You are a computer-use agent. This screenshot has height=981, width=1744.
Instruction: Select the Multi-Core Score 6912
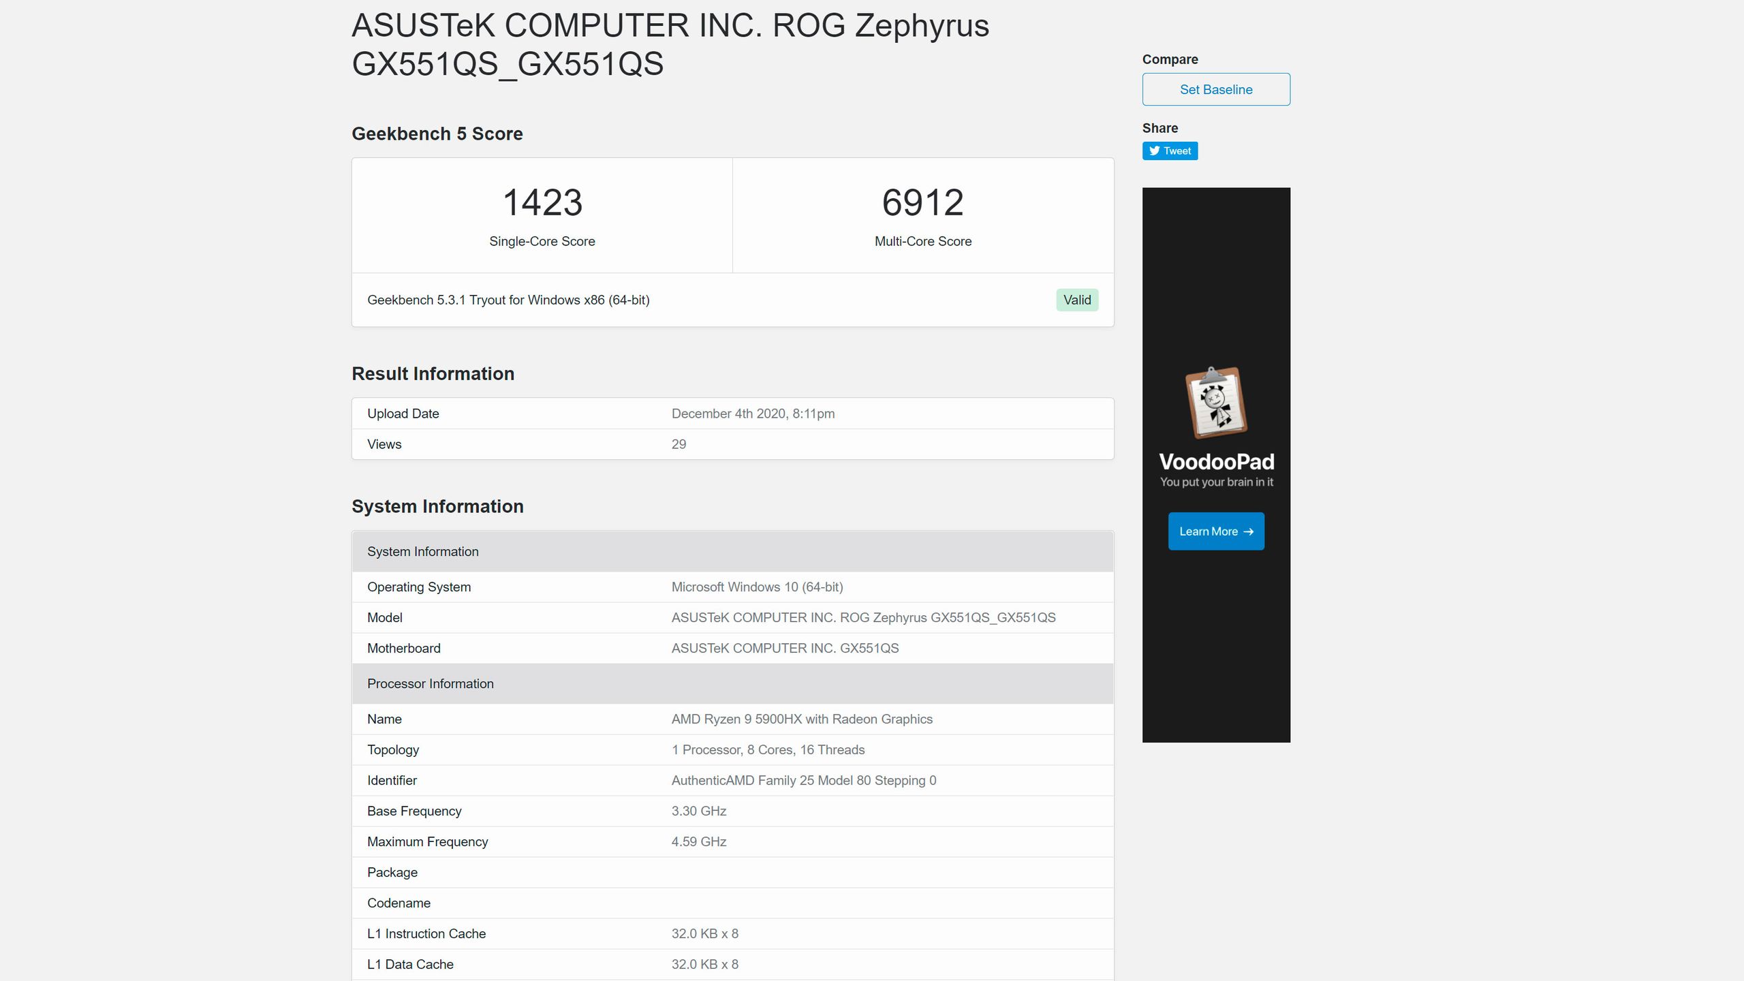[922, 202]
